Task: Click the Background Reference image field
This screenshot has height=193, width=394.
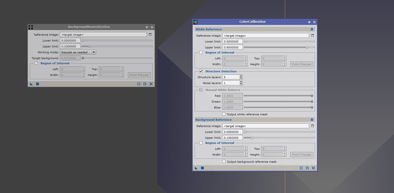Action: (x=266, y=126)
